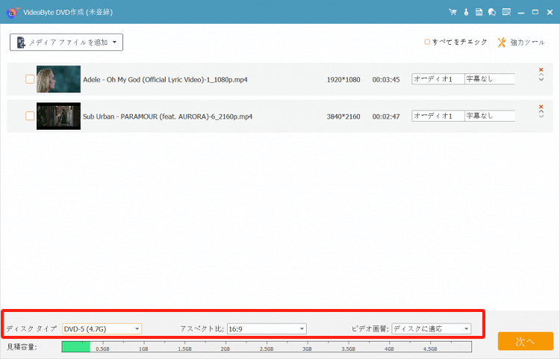Open the アスペクト比 16:9 dropdown

(267, 328)
